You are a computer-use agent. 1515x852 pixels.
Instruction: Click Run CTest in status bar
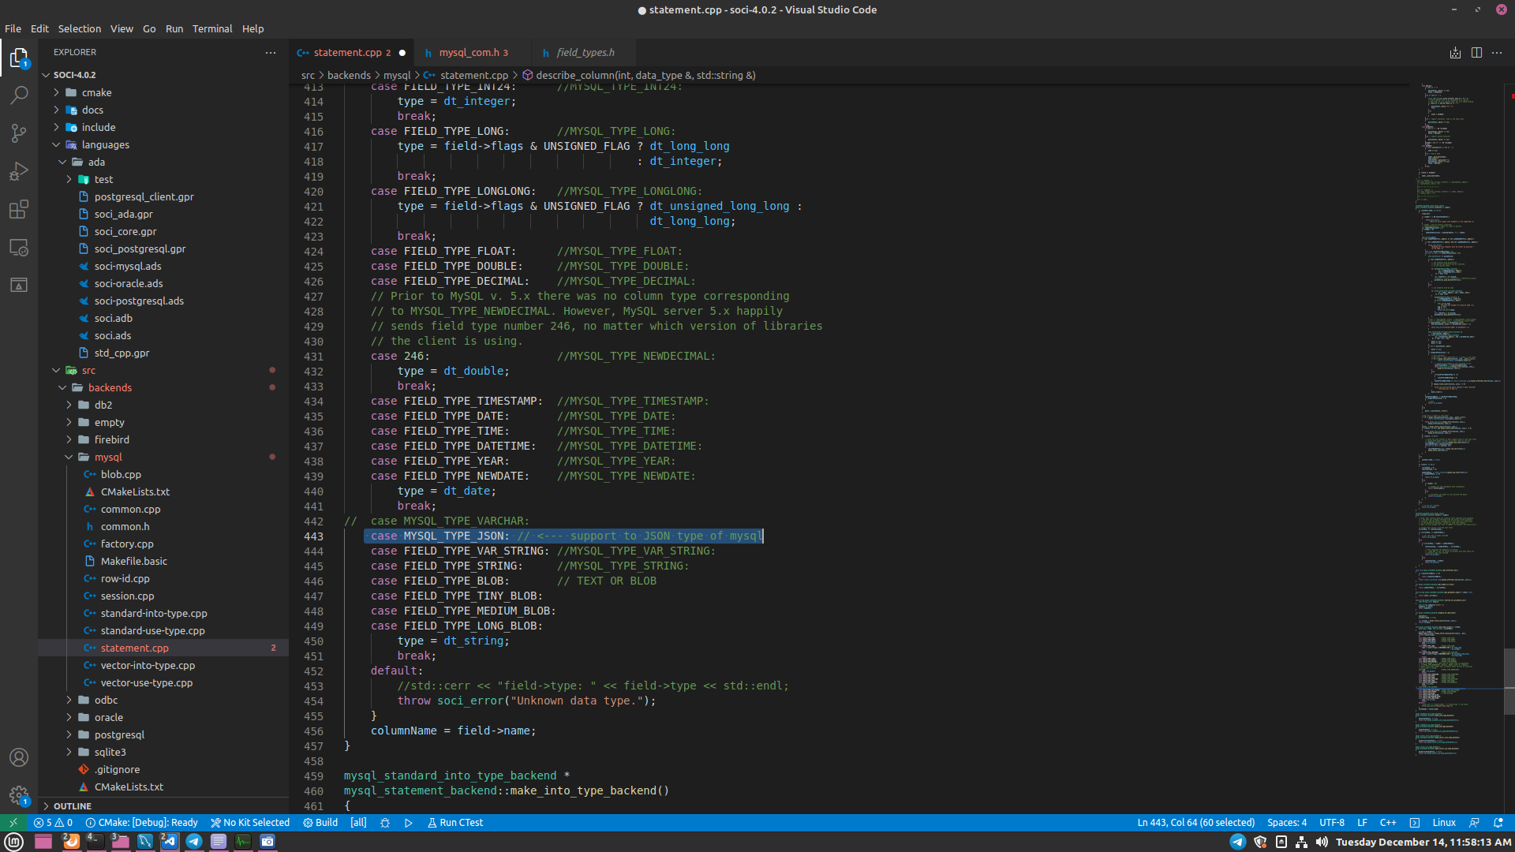click(455, 822)
